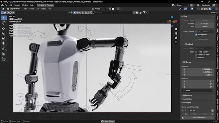Switch to solid viewport shading
The width and height of the screenshot is (219, 123).
205,9
